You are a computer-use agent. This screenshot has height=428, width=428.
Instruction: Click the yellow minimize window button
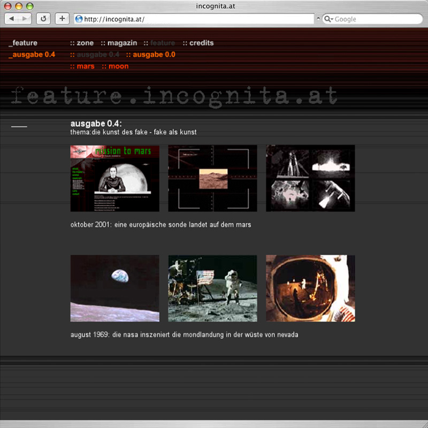[x=19, y=6]
